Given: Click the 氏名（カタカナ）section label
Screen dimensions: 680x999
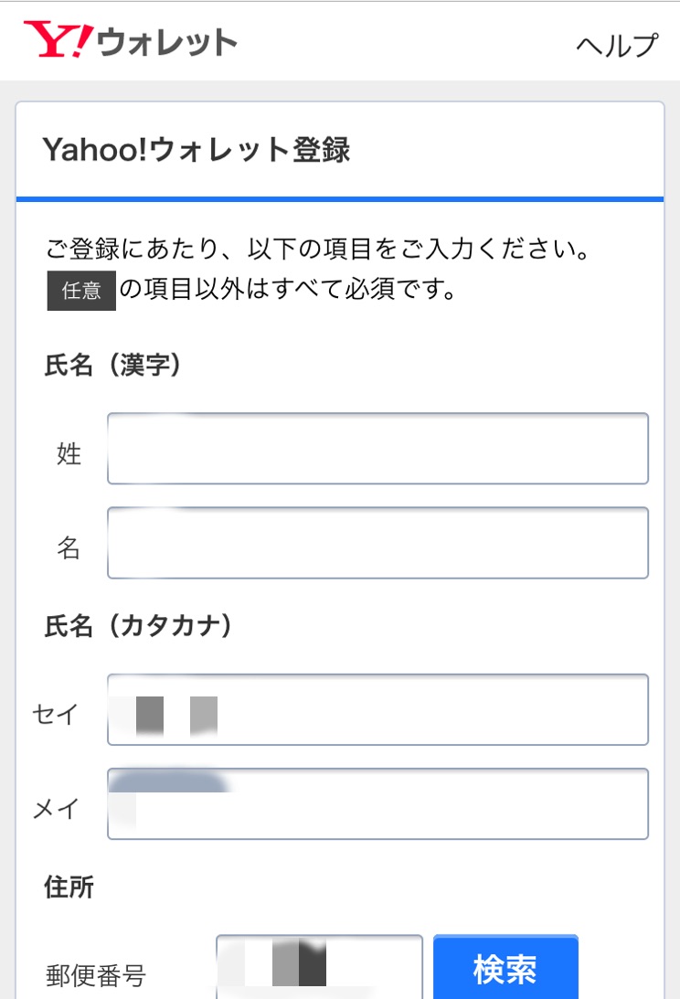Looking at the screenshot, I should pyautogui.click(x=138, y=626).
